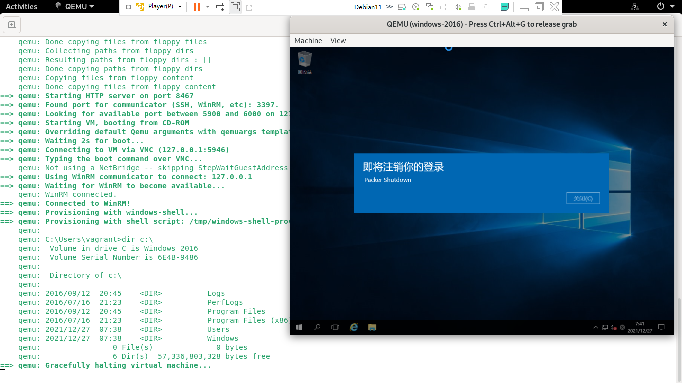Open File Explorer from the Windows taskbar
The height and width of the screenshot is (383, 682).
(372, 327)
